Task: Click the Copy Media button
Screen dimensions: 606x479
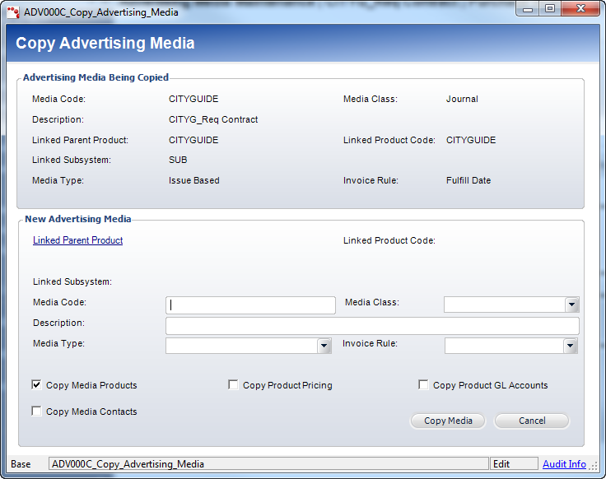Action: [x=448, y=421]
